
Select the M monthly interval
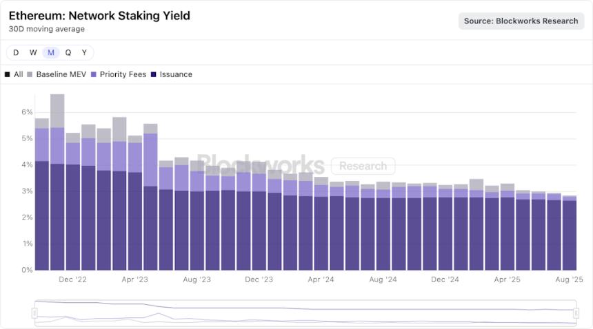[51, 53]
